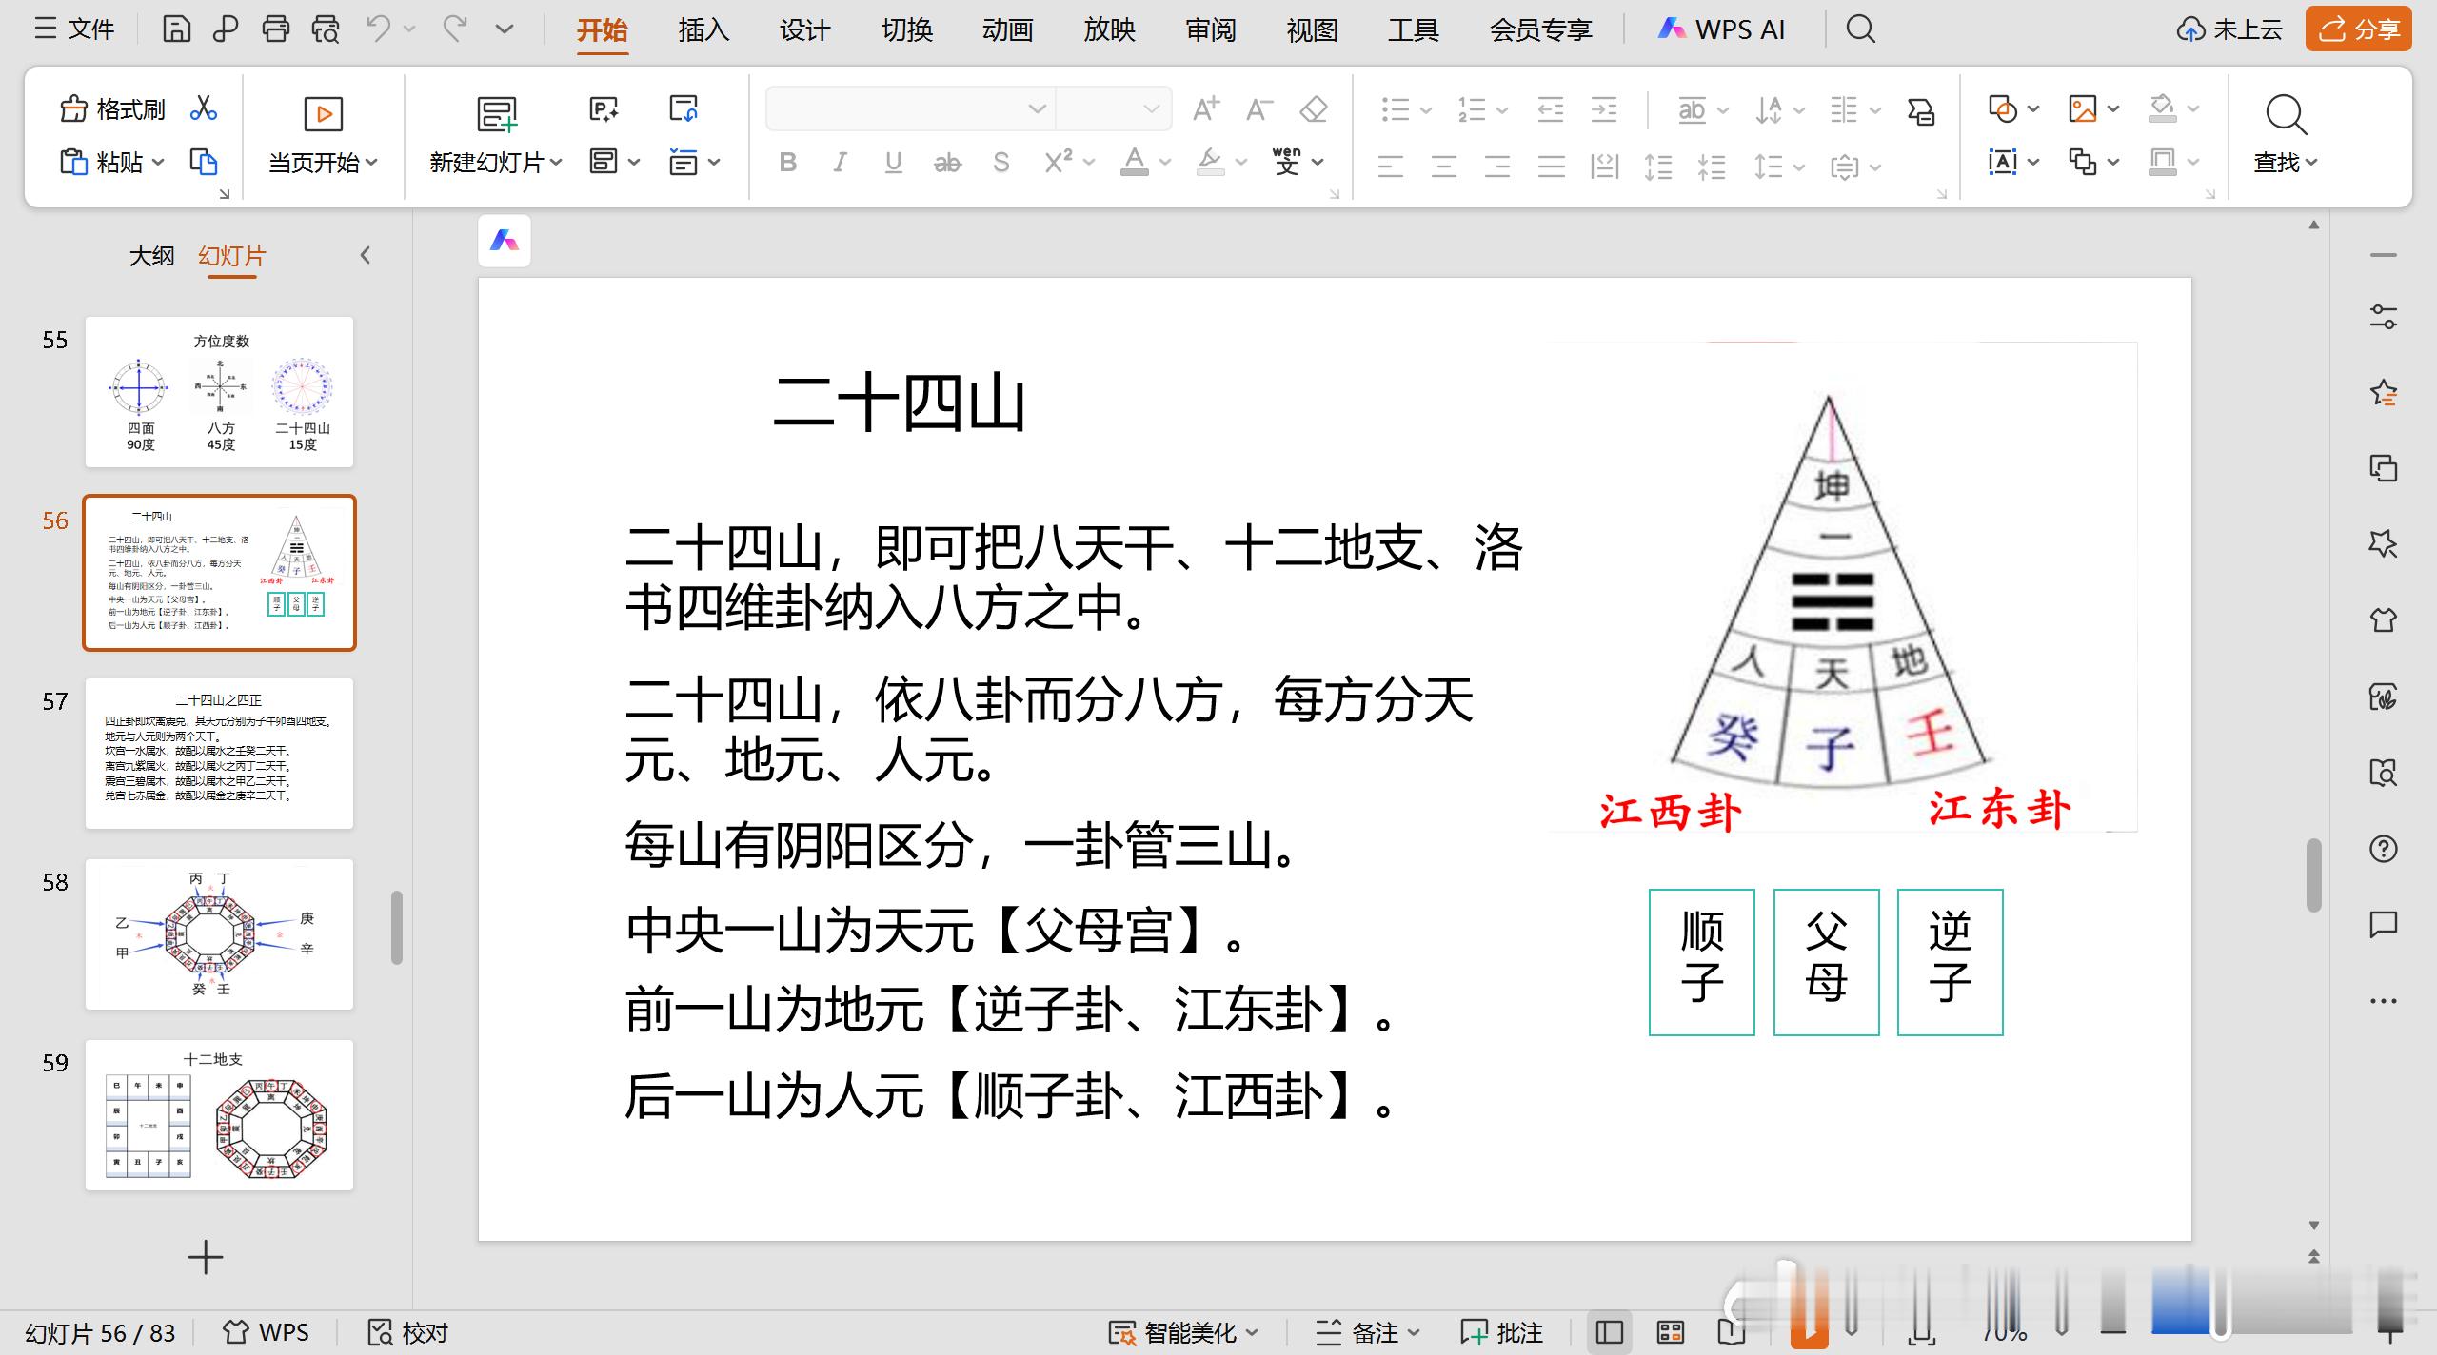The height and width of the screenshot is (1355, 2437).
Task: Toggle center text alignment
Action: coord(1444,167)
